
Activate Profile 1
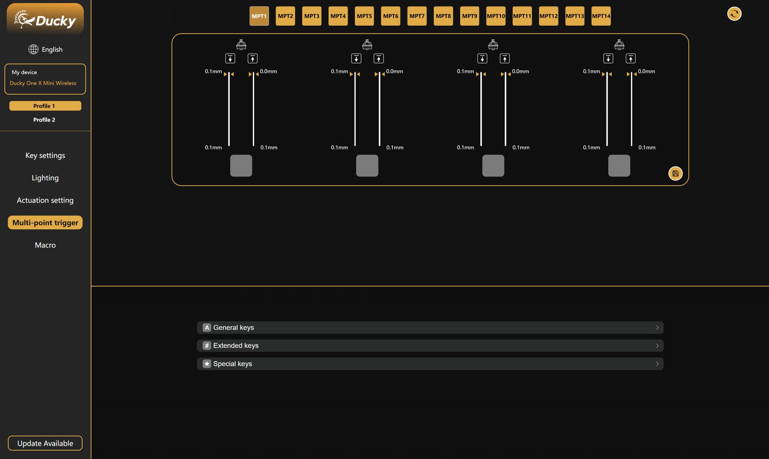click(45, 106)
